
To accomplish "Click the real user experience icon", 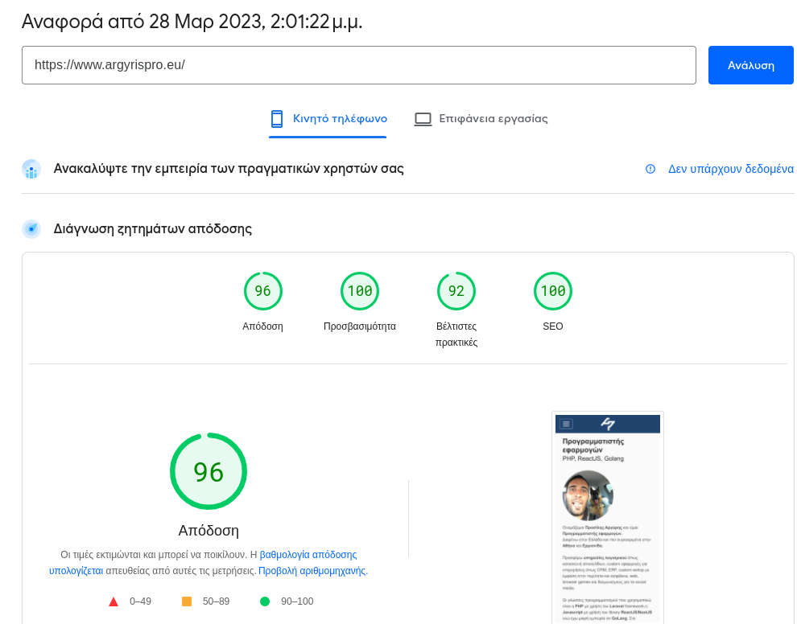I will 31,169.
